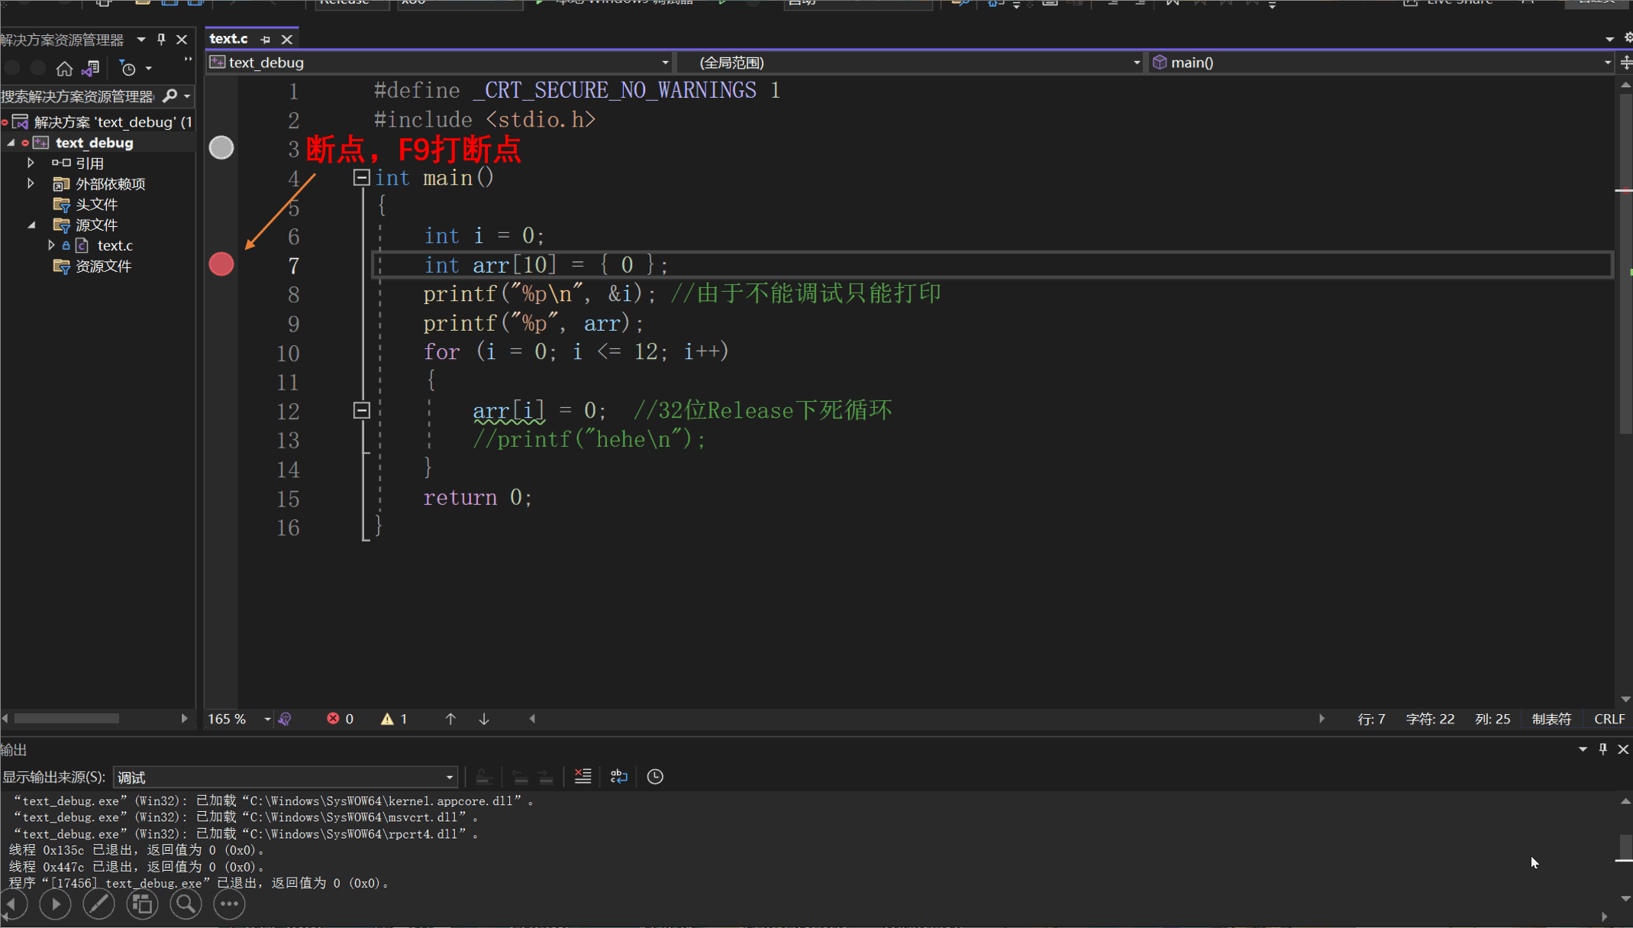Show the Solution Explorer toolbar overflow chevrons
Screen dimensions: 1633x928
(x=187, y=60)
